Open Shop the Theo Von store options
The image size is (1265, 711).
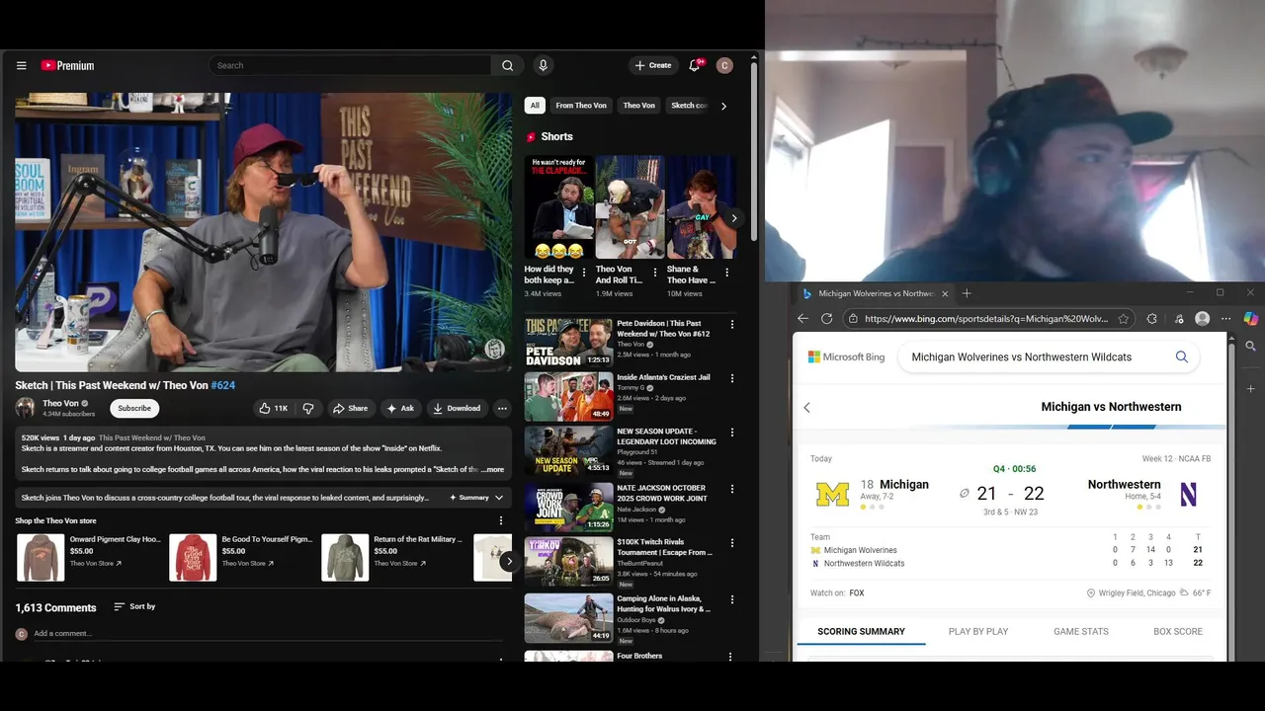(500, 520)
